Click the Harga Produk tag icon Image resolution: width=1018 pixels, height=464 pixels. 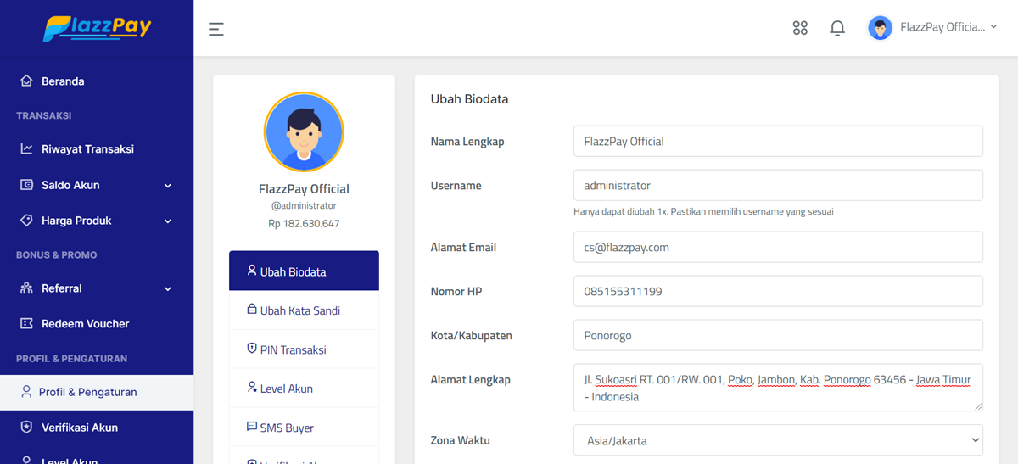pyautogui.click(x=26, y=221)
